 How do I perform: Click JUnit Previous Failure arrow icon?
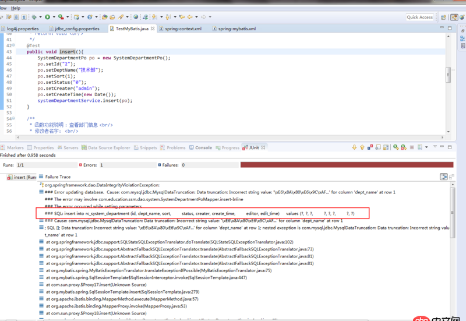coord(362,148)
